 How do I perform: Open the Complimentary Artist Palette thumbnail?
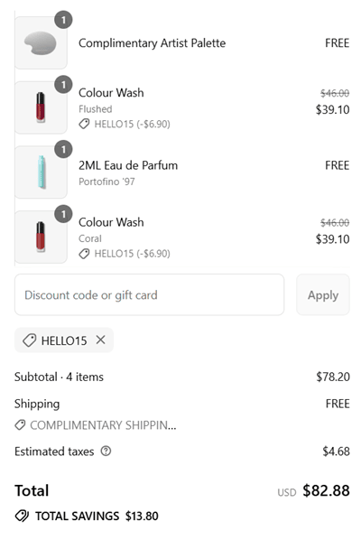click(41, 43)
